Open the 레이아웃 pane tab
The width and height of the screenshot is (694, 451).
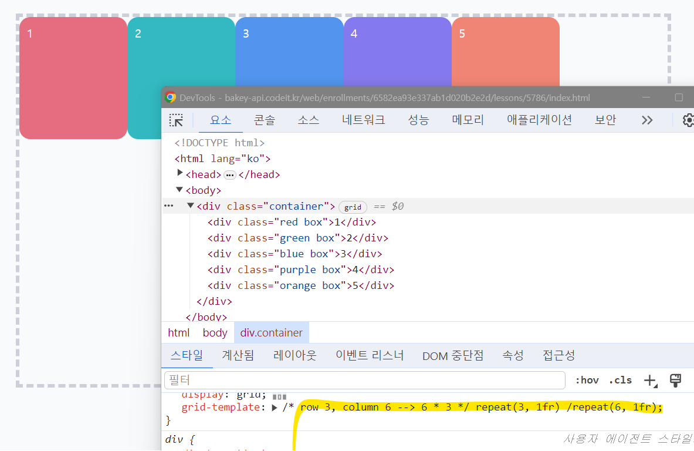pos(294,355)
